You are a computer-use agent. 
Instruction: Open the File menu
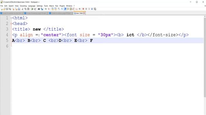[x=2, y=6]
